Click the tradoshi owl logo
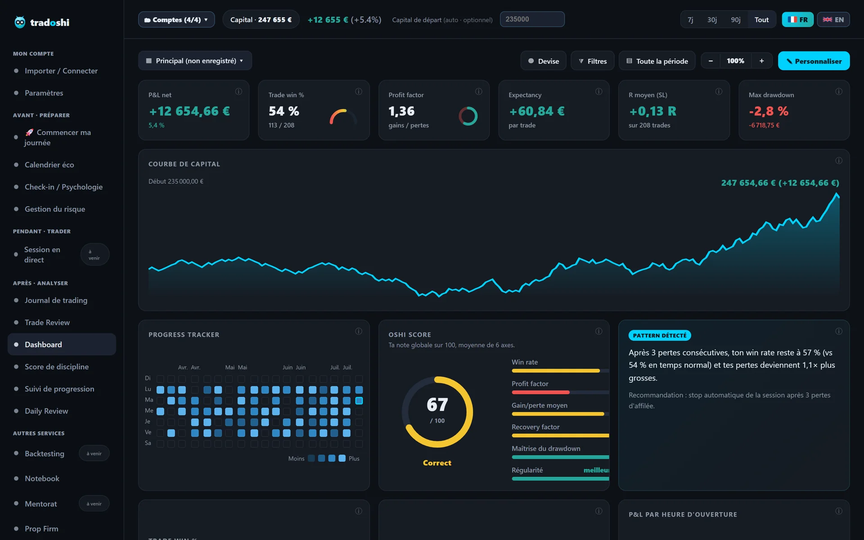 point(20,22)
